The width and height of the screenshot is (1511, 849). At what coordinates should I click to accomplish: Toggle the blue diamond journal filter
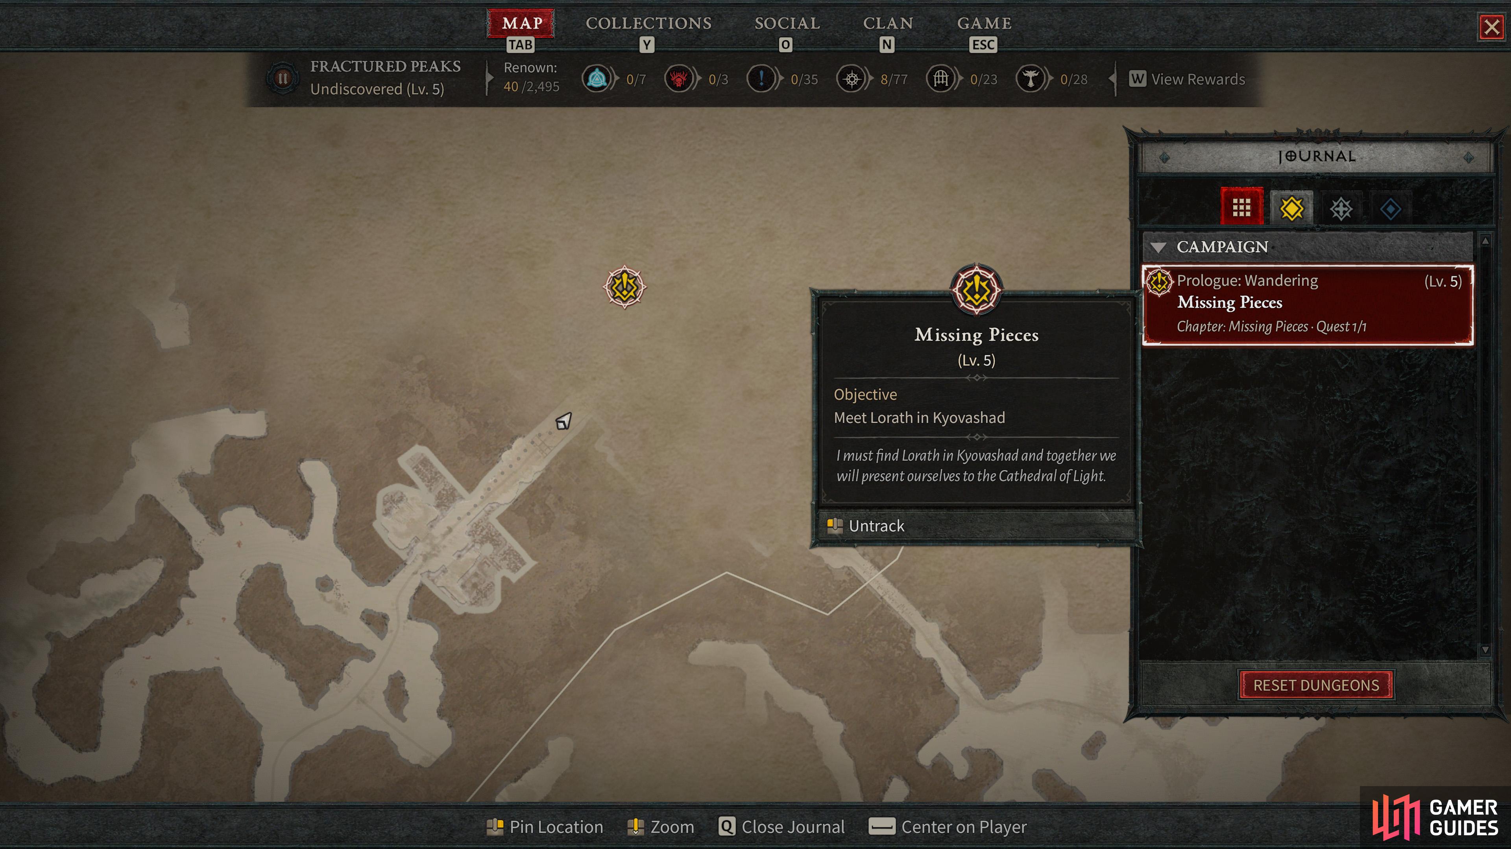pos(1390,209)
